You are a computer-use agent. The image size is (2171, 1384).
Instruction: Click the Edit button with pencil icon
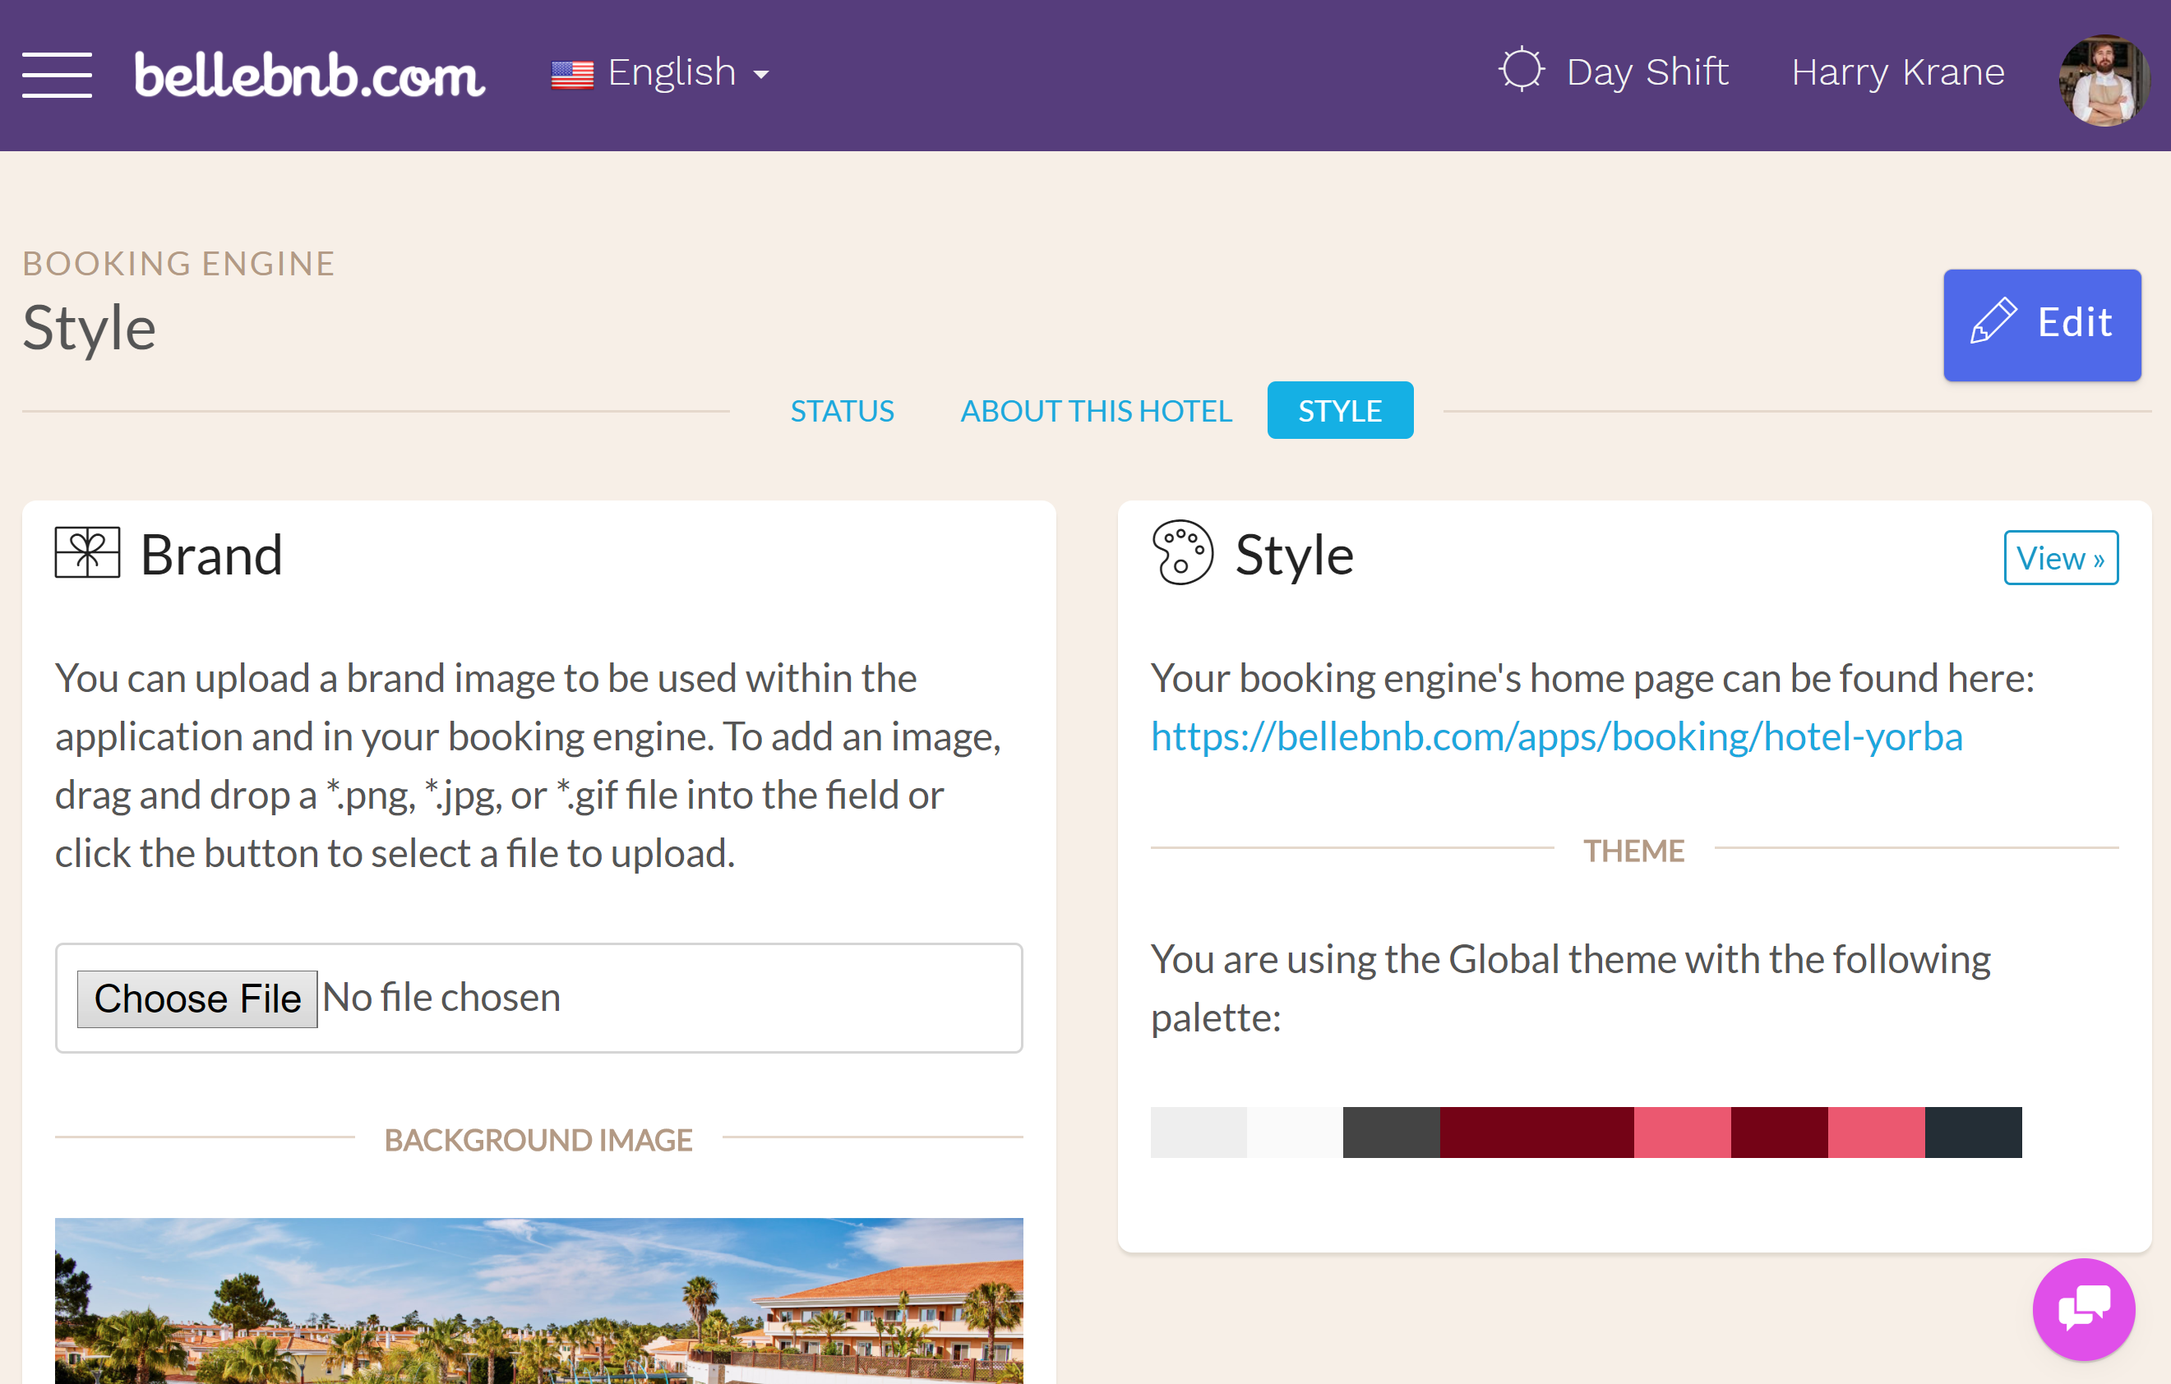coord(2043,323)
